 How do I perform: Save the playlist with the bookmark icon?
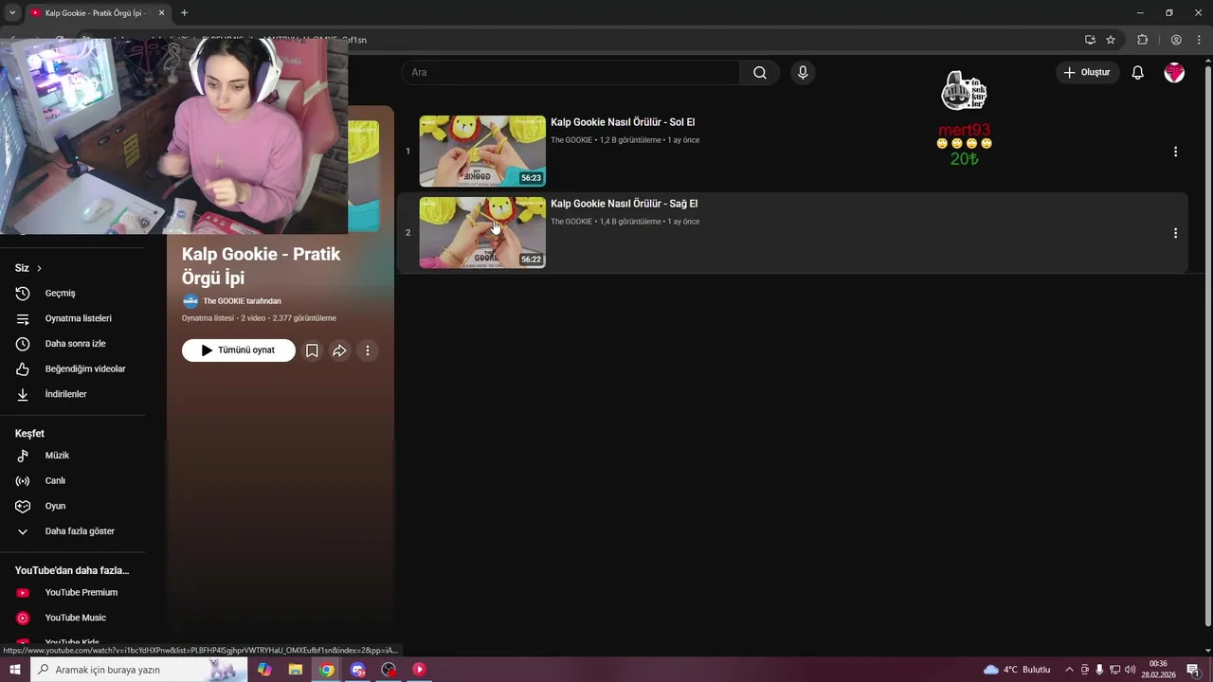(312, 350)
